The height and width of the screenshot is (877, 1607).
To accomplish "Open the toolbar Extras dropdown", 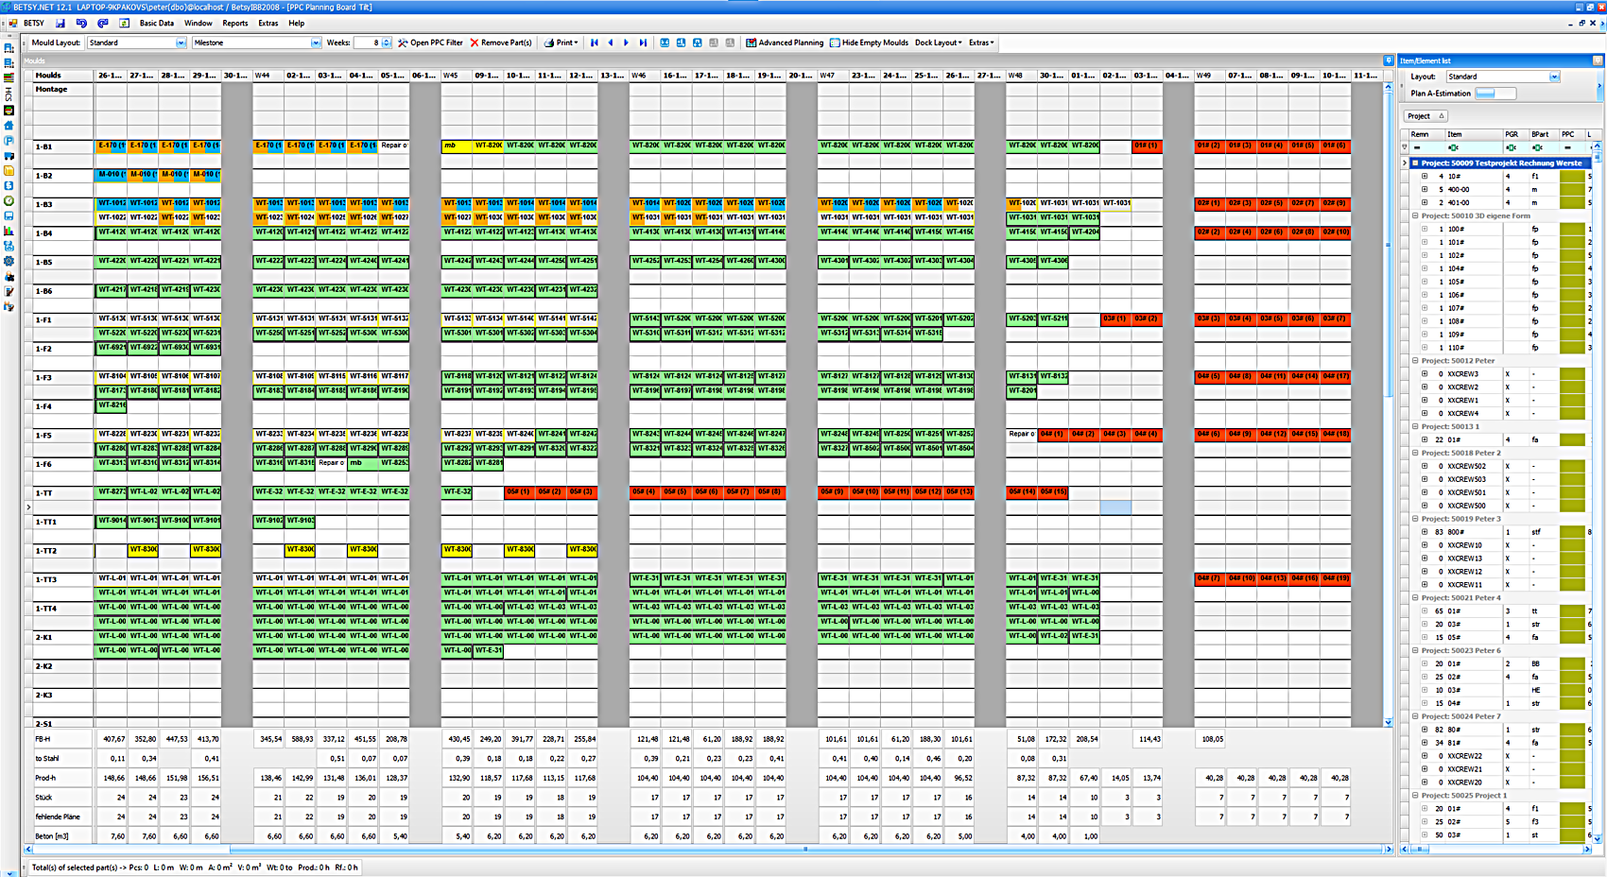I will tap(981, 43).
